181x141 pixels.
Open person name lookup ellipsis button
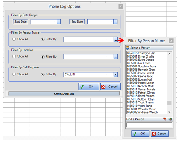pos(116,39)
